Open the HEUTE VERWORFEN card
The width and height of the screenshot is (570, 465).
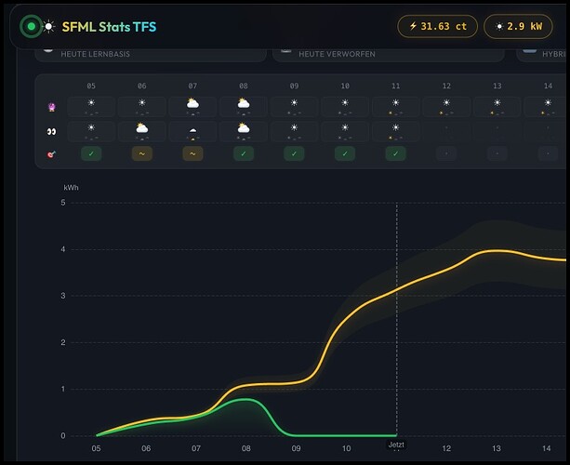389,55
